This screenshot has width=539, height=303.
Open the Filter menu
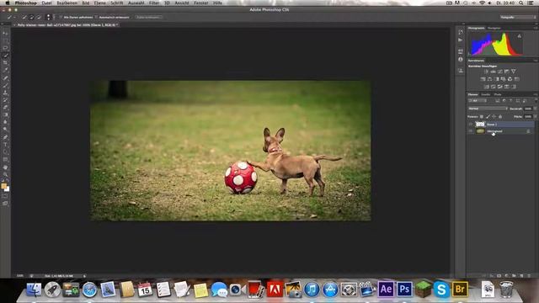point(154,3)
